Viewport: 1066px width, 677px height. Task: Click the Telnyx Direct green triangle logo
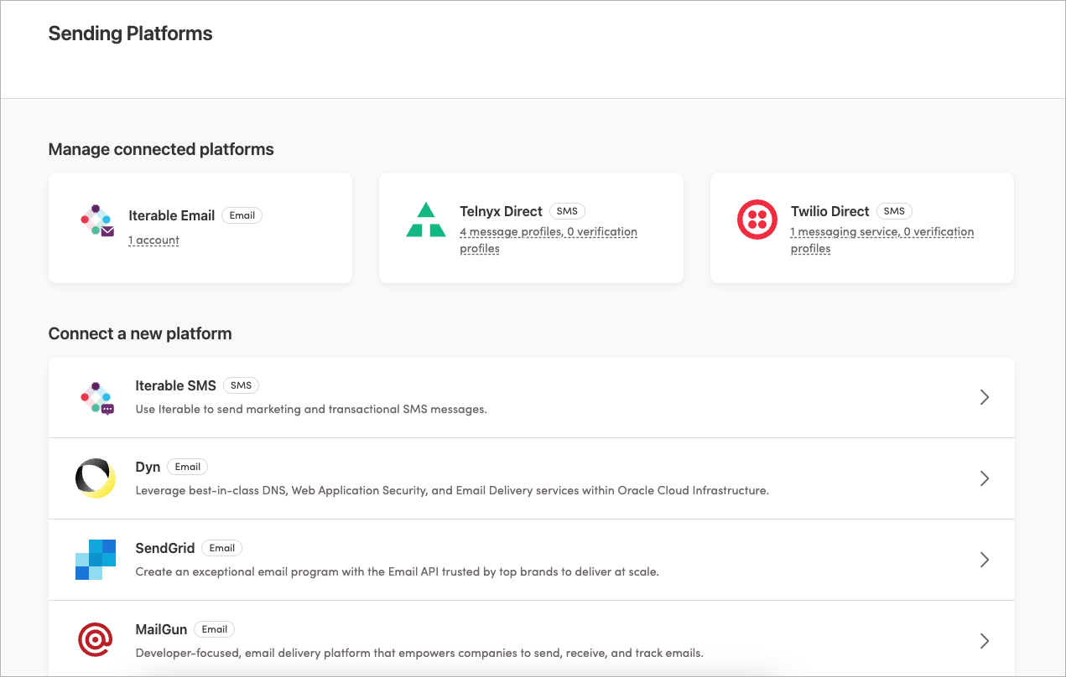tap(426, 220)
